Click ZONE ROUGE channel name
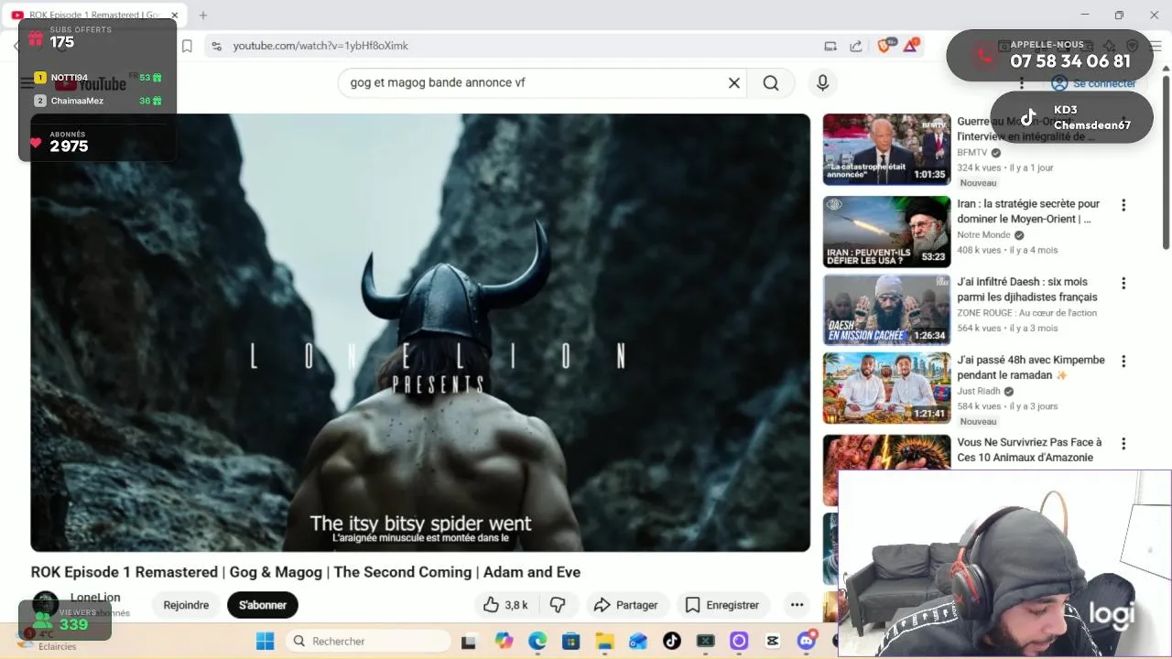Screen dimensions: 1172x659 click(x=1026, y=313)
